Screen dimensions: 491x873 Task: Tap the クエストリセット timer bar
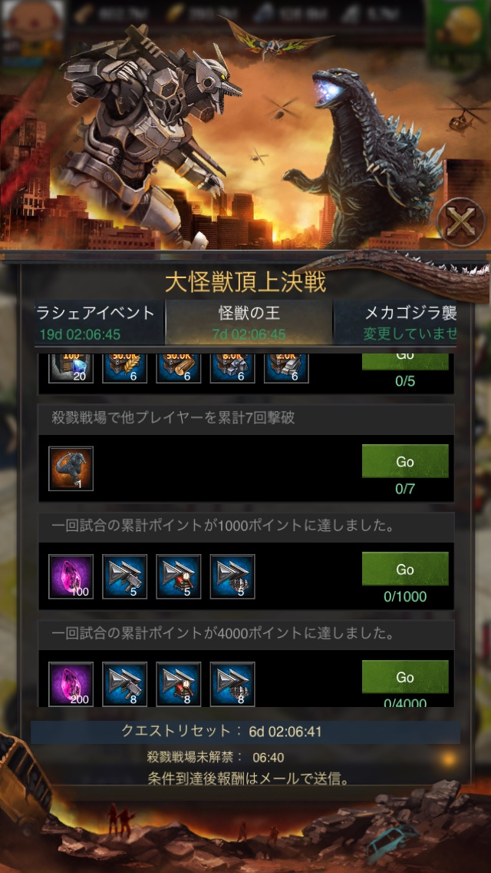point(245,732)
